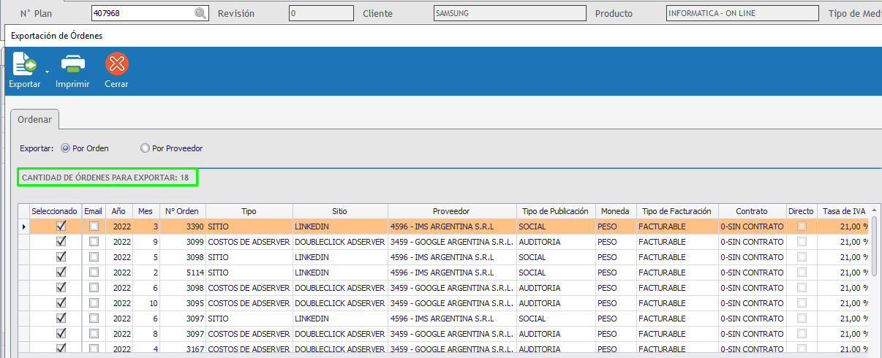Switch to the Ordenar tab
The width and height of the screenshot is (882, 358).
point(34,119)
